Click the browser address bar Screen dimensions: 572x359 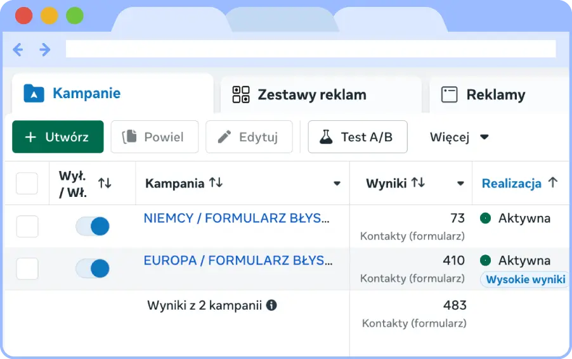click(311, 49)
